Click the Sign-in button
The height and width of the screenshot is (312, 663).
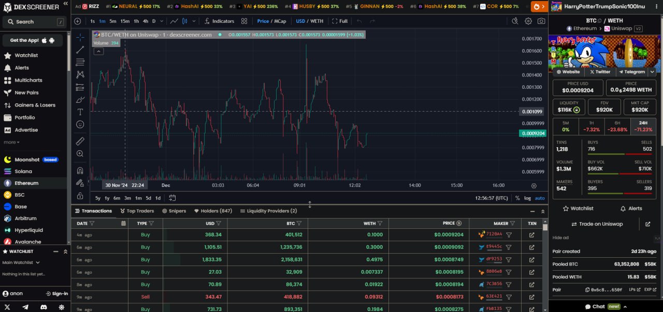coord(56,293)
